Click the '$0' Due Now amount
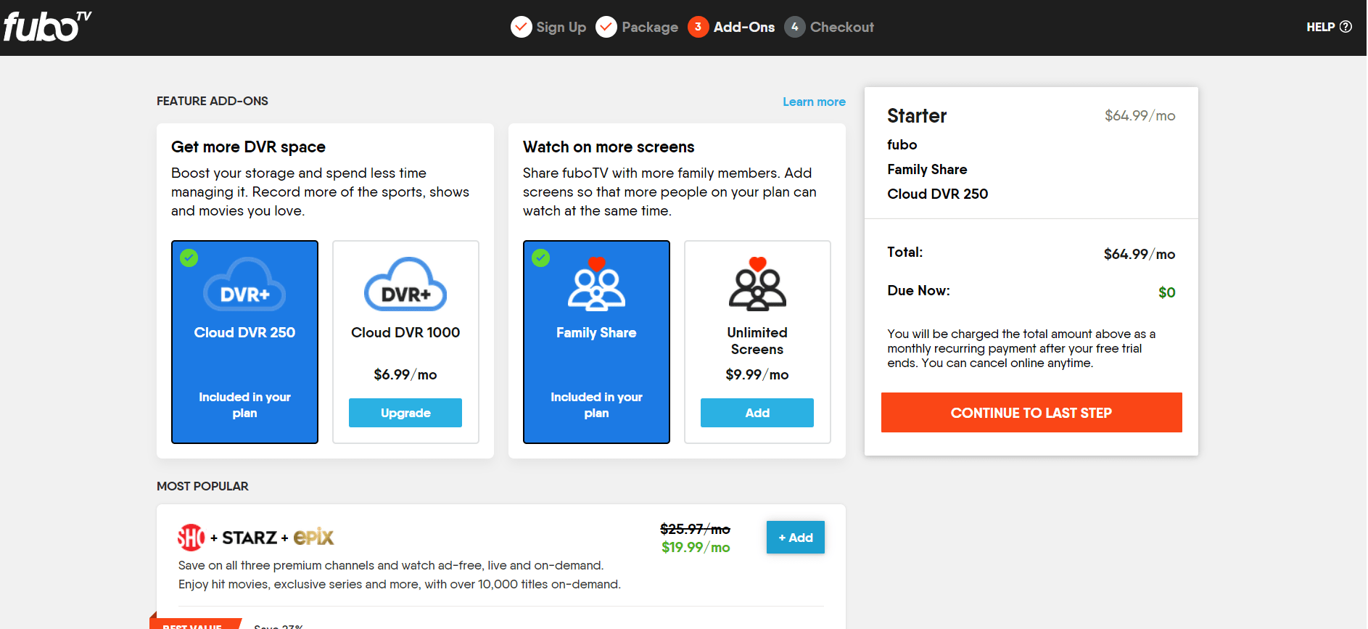Image resolution: width=1368 pixels, height=629 pixels. click(x=1166, y=292)
